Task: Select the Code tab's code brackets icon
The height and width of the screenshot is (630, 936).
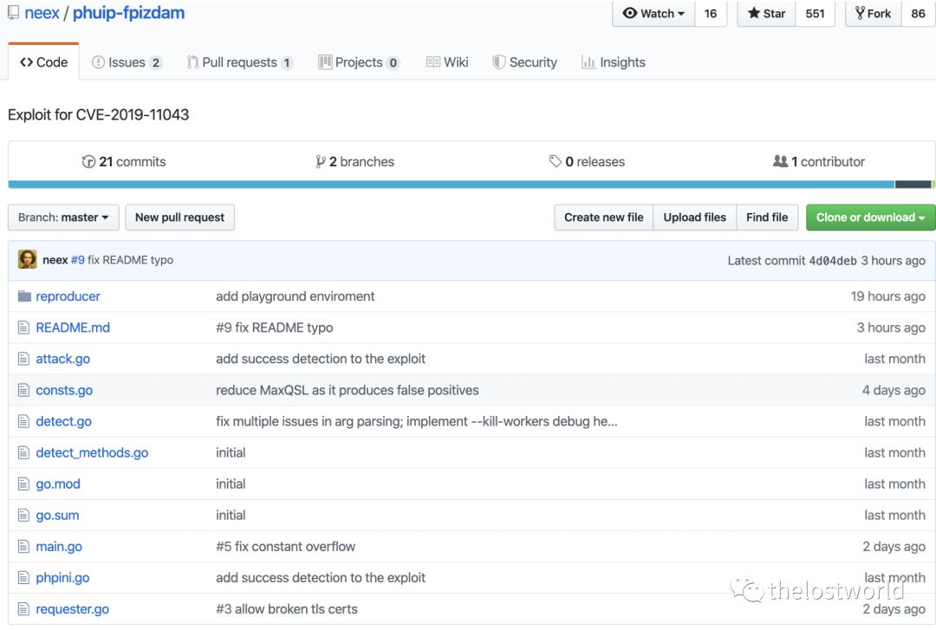Action: point(25,62)
